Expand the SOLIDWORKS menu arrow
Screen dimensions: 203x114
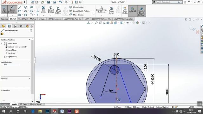coord(25,2)
